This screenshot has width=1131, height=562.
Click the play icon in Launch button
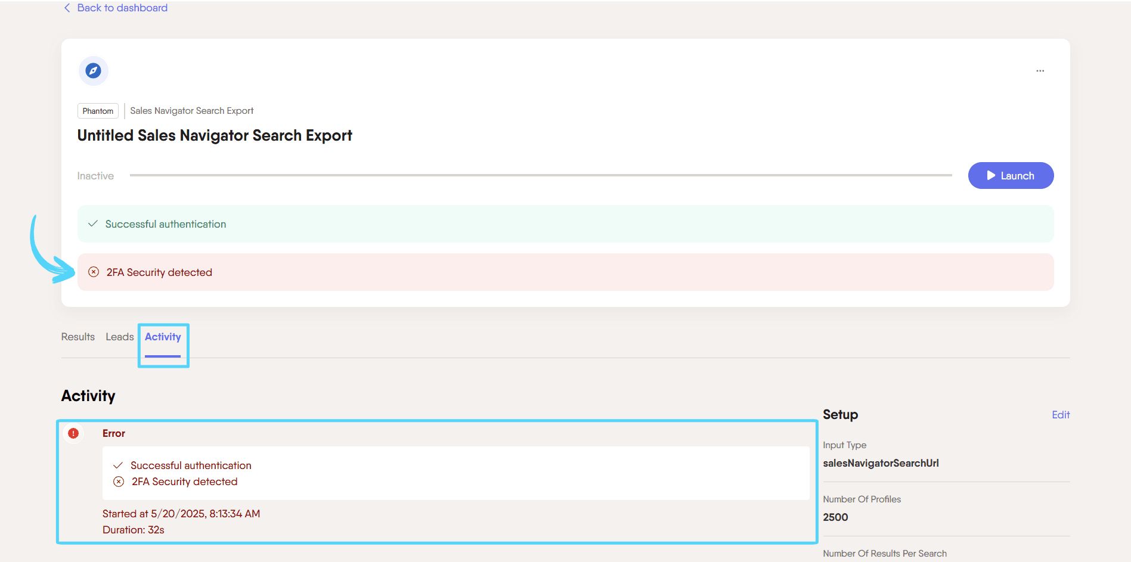[x=991, y=176]
